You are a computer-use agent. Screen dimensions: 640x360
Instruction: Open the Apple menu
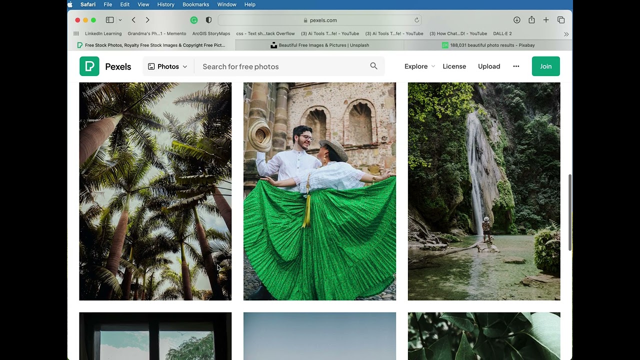coord(70,4)
